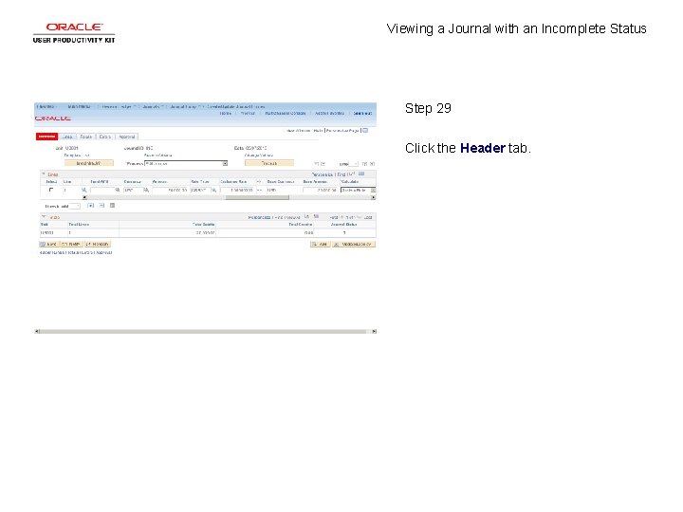The image size is (683, 512).
Task: Click the Lines to add input box
Action: tap(75, 206)
